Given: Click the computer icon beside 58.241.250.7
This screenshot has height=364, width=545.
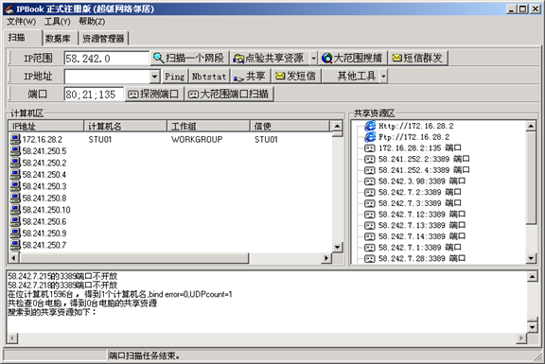Looking at the screenshot, I should 15,245.
